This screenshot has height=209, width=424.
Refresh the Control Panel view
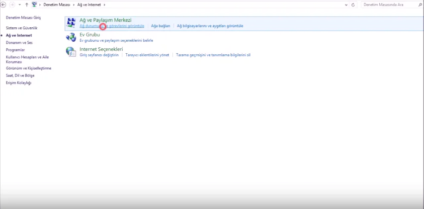(353, 4)
